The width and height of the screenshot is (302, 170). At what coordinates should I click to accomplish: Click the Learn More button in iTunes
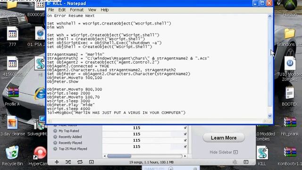(224, 138)
